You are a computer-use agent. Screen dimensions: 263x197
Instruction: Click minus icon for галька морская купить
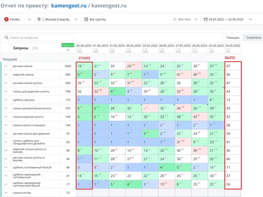tap(6, 117)
